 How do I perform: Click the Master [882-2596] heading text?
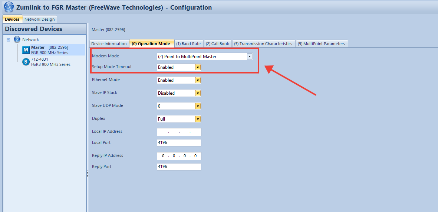click(x=108, y=29)
